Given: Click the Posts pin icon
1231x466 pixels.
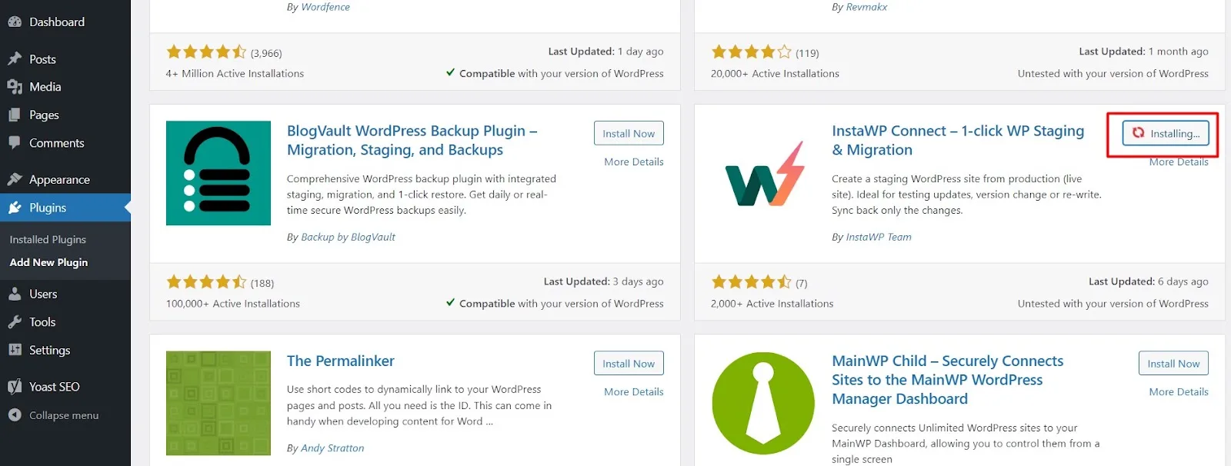Looking at the screenshot, I should [15, 59].
